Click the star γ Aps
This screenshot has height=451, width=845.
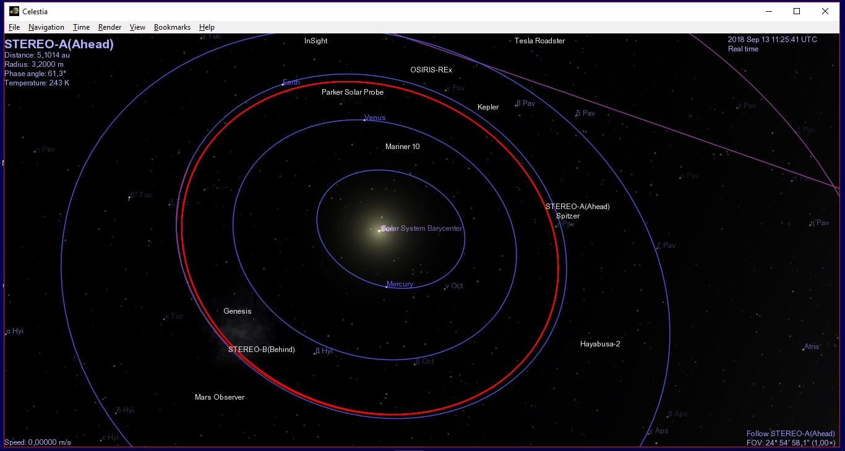[x=658, y=431]
